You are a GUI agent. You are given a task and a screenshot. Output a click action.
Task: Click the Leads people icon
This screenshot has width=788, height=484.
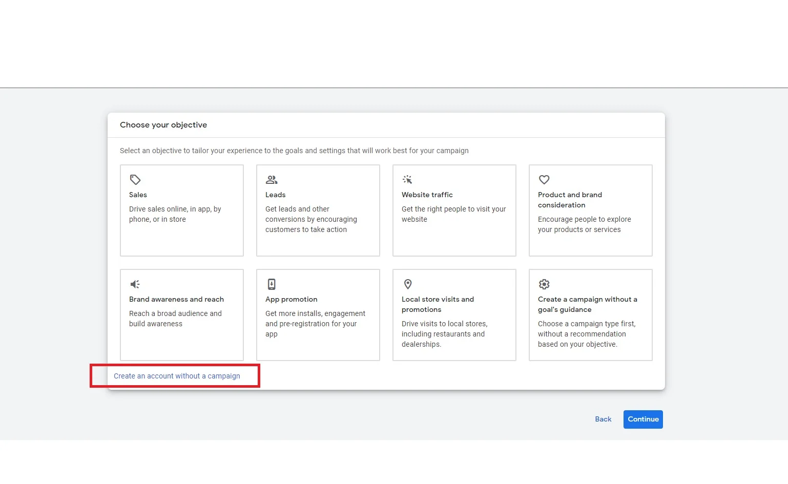pyautogui.click(x=272, y=180)
